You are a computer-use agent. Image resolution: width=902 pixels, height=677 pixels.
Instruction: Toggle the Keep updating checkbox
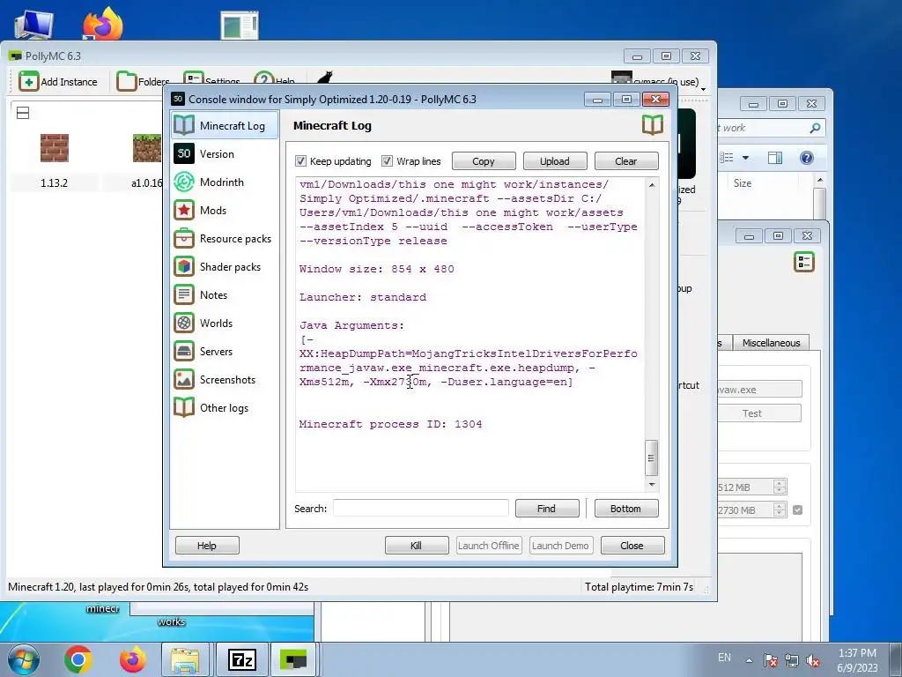tap(301, 160)
